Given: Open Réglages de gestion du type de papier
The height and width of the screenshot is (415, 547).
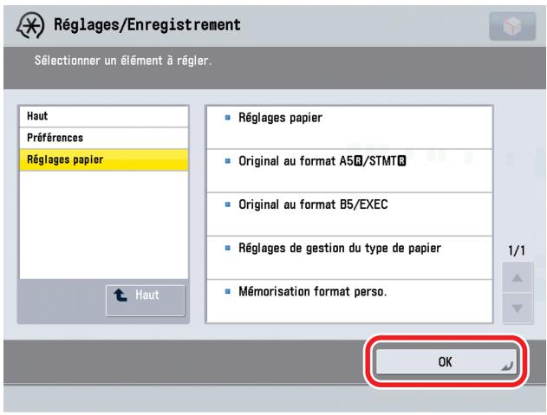Looking at the screenshot, I should coord(349,257).
